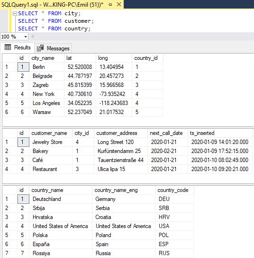Select the Warsaw cell
This screenshot has width=254, height=258.
tap(46, 112)
